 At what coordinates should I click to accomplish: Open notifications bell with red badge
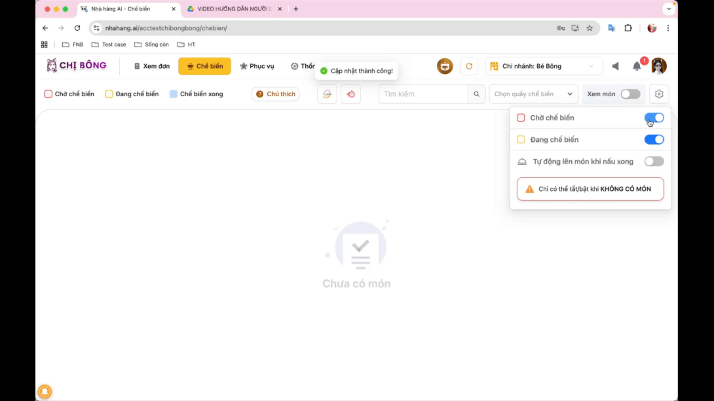637,66
